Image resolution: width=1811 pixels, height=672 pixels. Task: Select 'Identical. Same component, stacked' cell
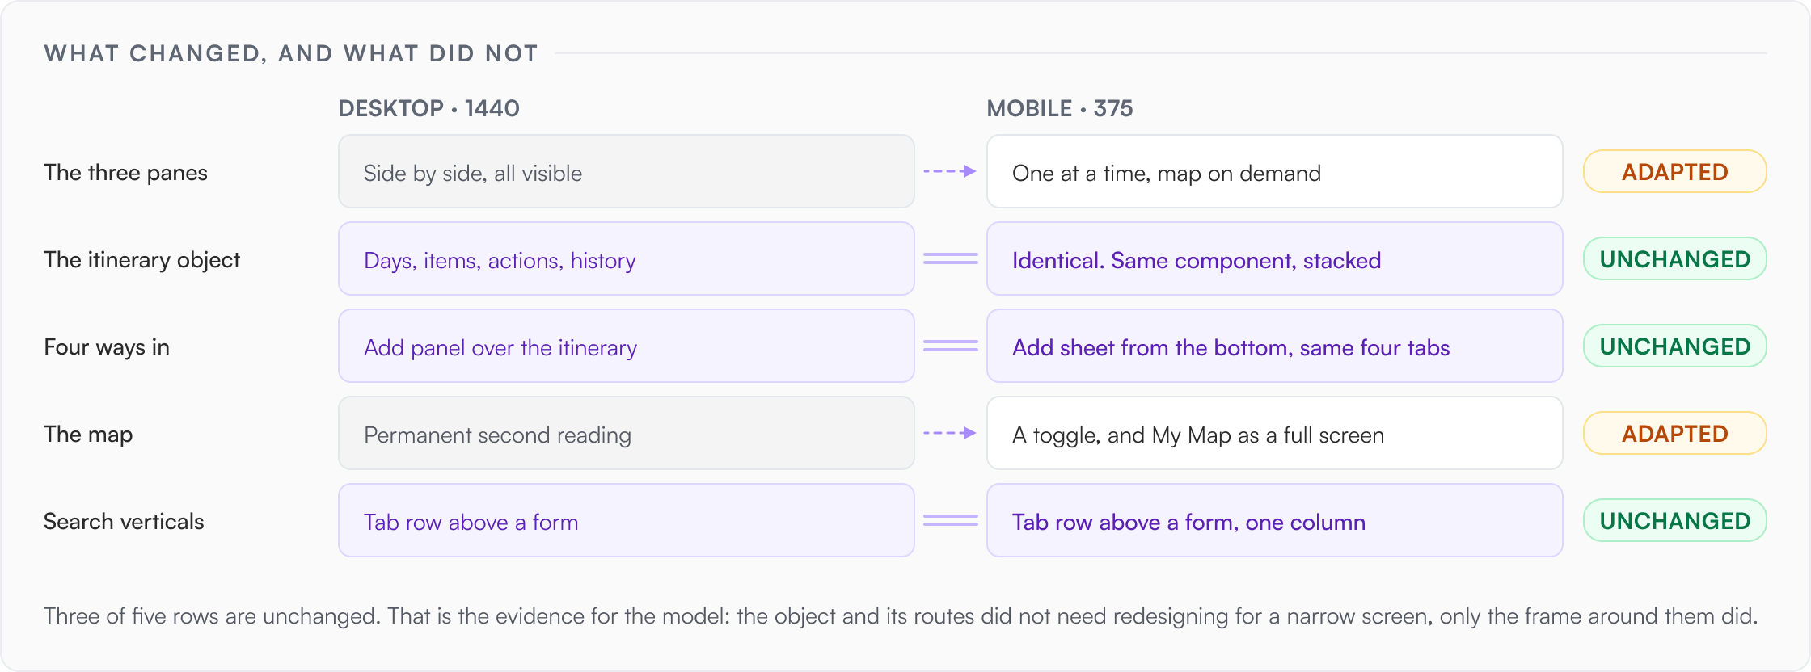point(1275,258)
